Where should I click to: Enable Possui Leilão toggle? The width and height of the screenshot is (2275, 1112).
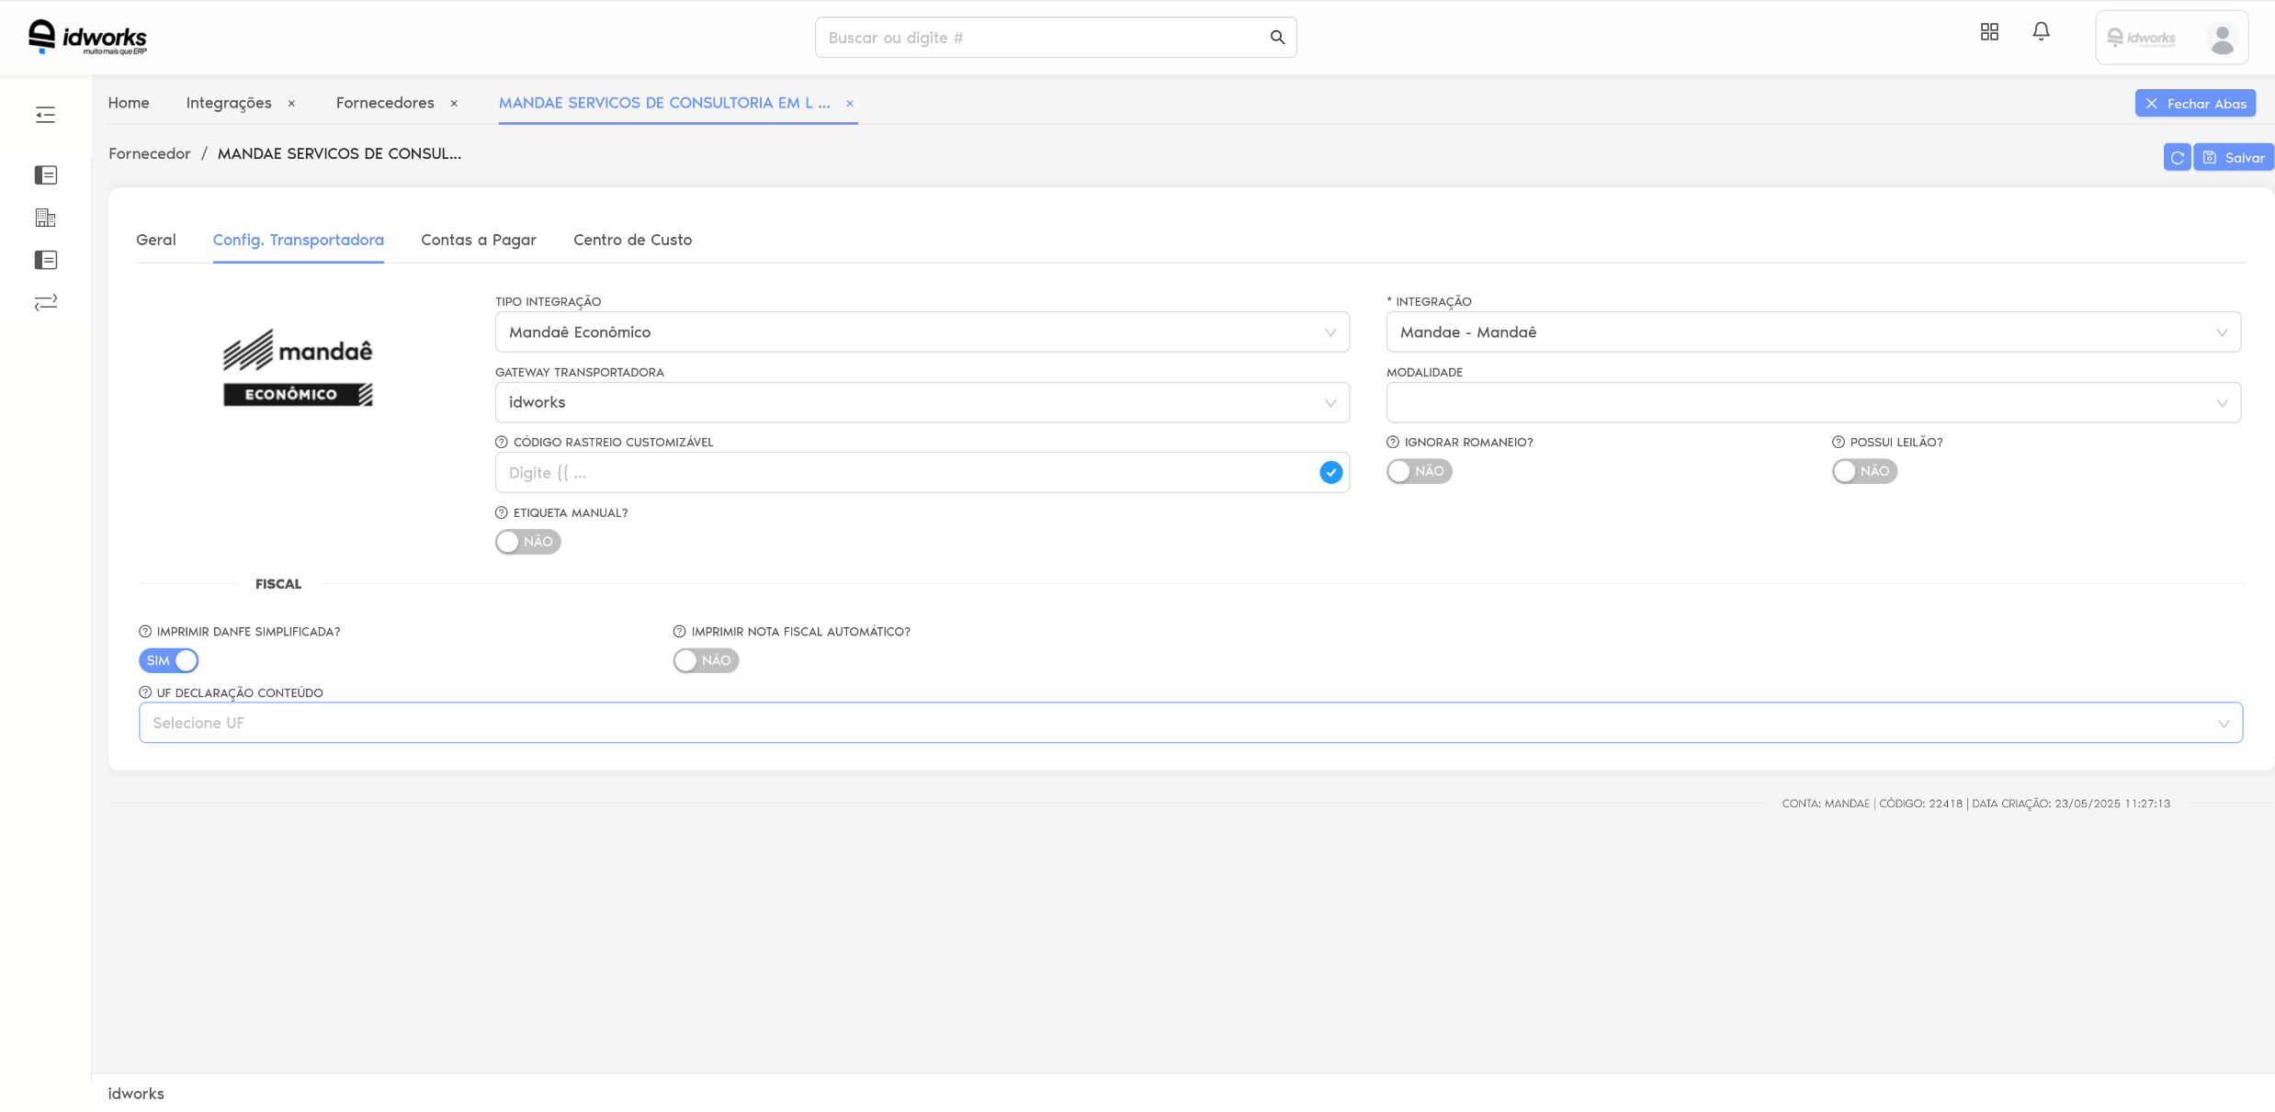point(1864,471)
